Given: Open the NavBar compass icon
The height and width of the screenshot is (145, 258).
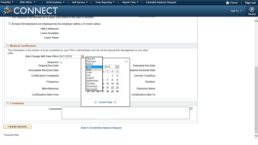Looking at the screenshot, I should point(252,9).
